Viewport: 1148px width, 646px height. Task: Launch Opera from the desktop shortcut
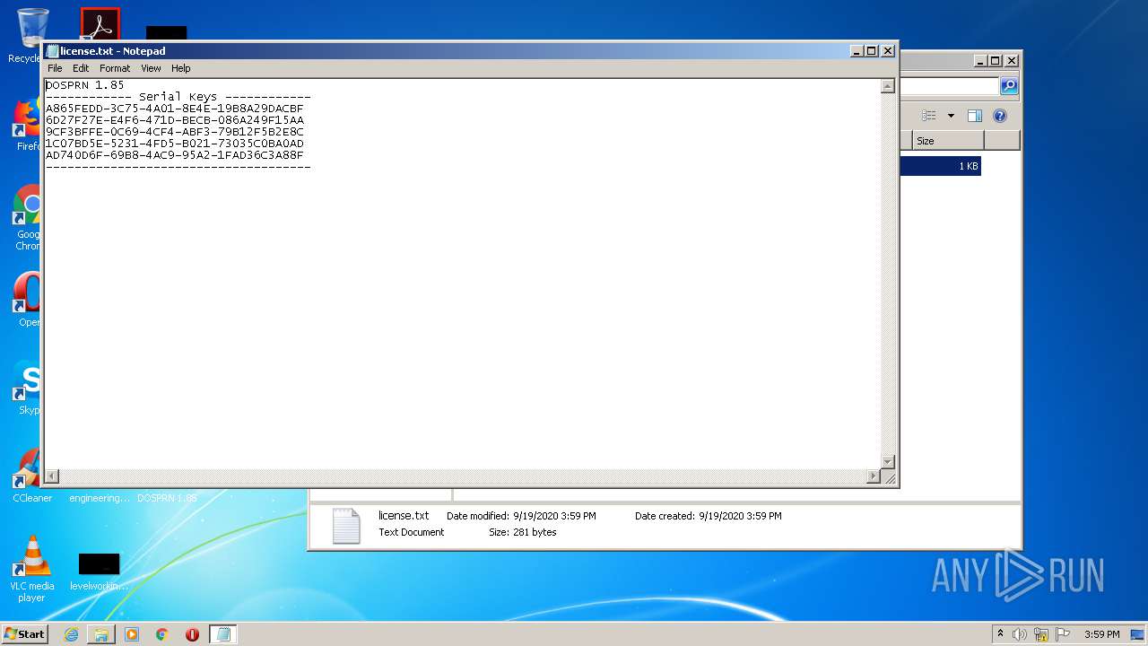click(x=27, y=301)
